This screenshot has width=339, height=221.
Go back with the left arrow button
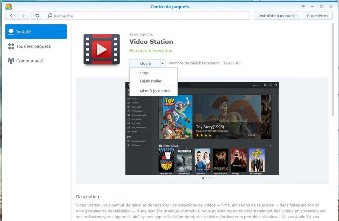tap(12, 16)
